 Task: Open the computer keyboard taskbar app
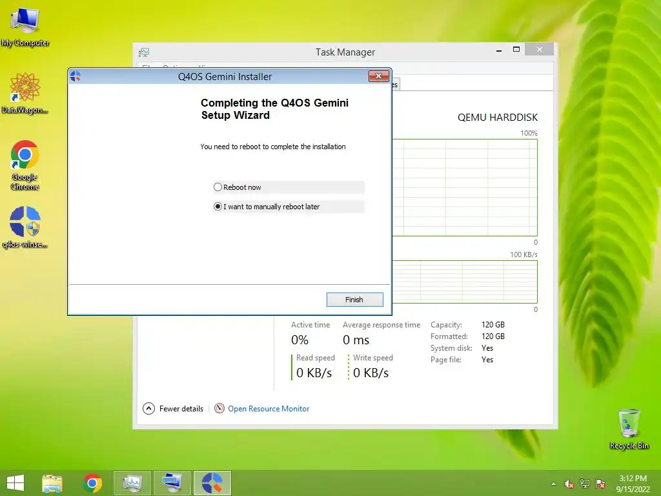(x=172, y=483)
